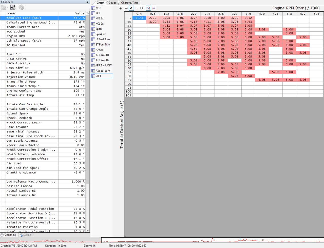Click the minus zoom-out graph icon
Screen dimensions: 324x248
126,8
